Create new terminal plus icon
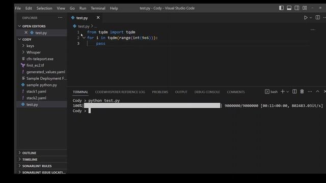The width and height of the screenshot is (326, 183). click(x=283, y=91)
